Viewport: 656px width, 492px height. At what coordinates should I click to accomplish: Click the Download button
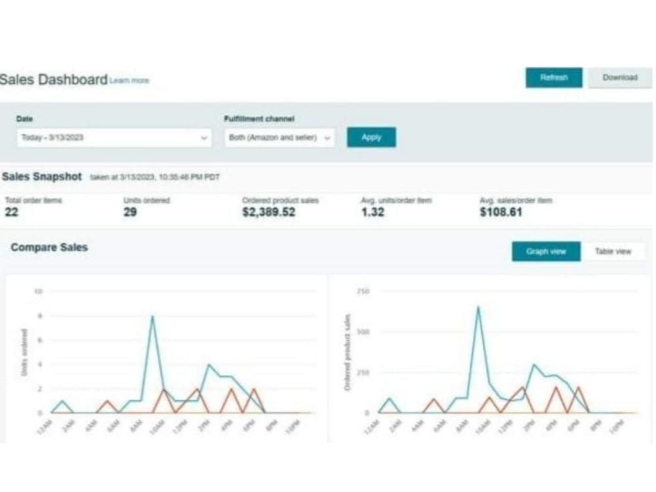(x=620, y=77)
